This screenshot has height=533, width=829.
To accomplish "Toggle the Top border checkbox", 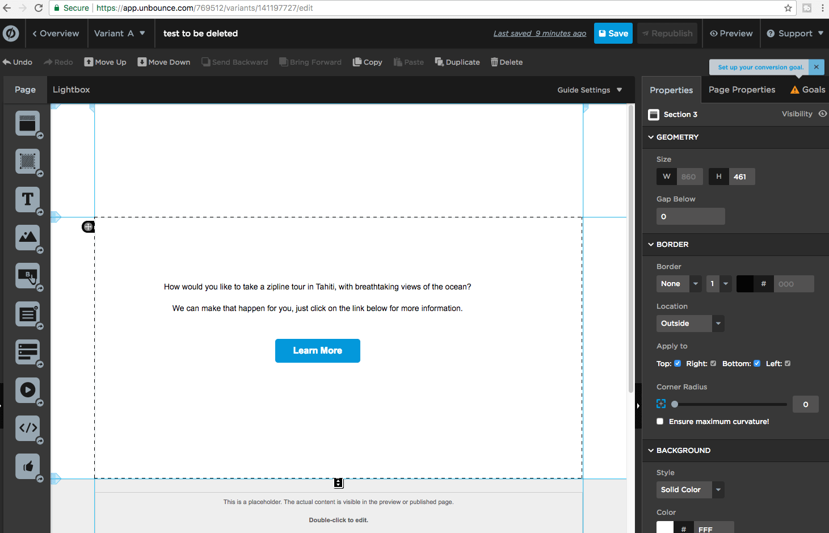I will [x=677, y=363].
